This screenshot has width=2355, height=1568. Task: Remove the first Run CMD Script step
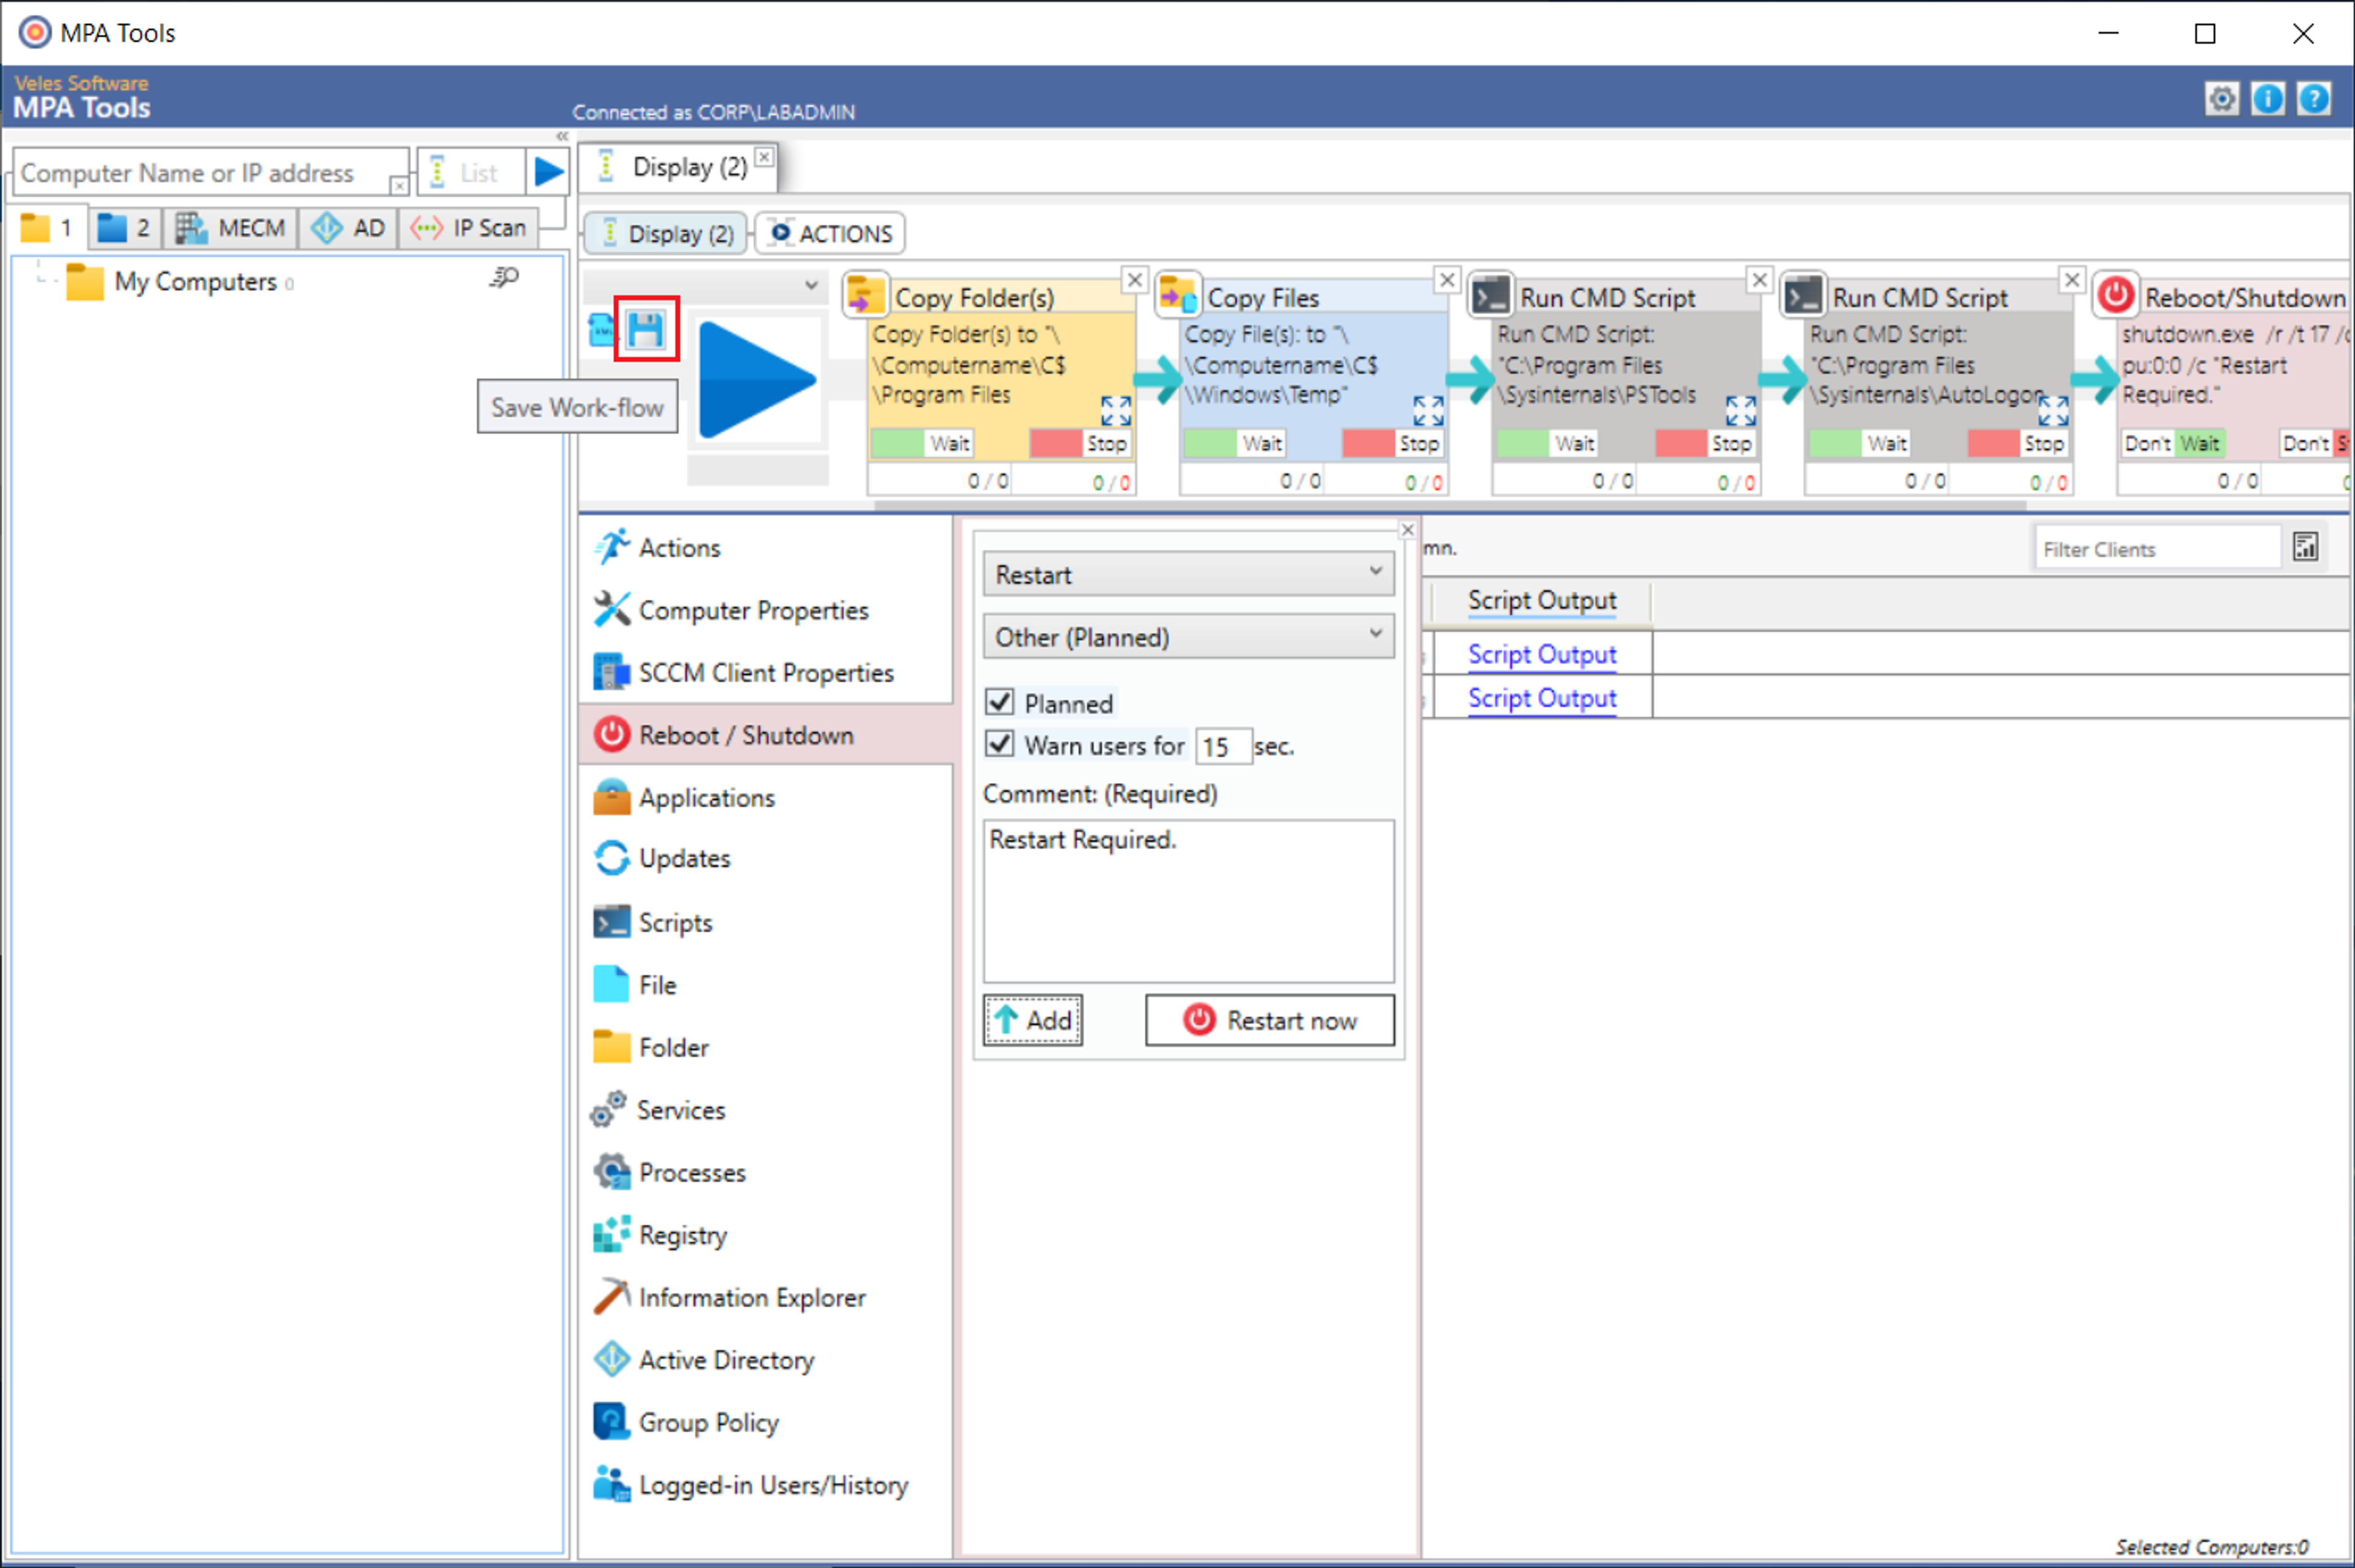[x=1759, y=280]
